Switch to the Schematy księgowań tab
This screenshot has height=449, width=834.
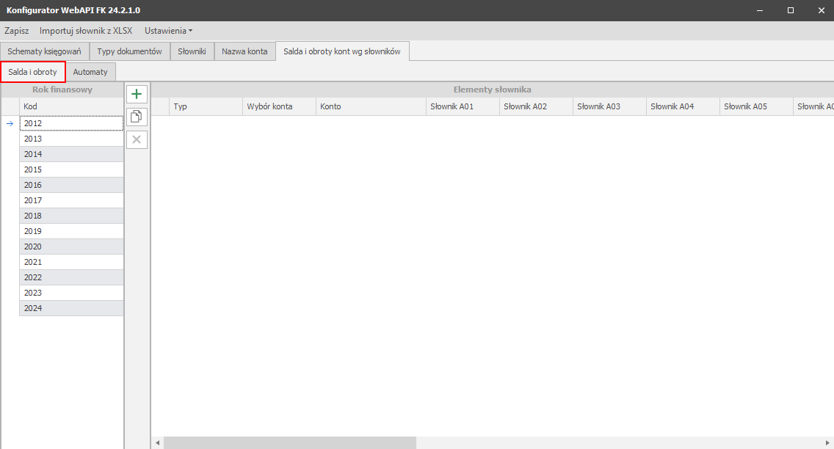(x=45, y=51)
